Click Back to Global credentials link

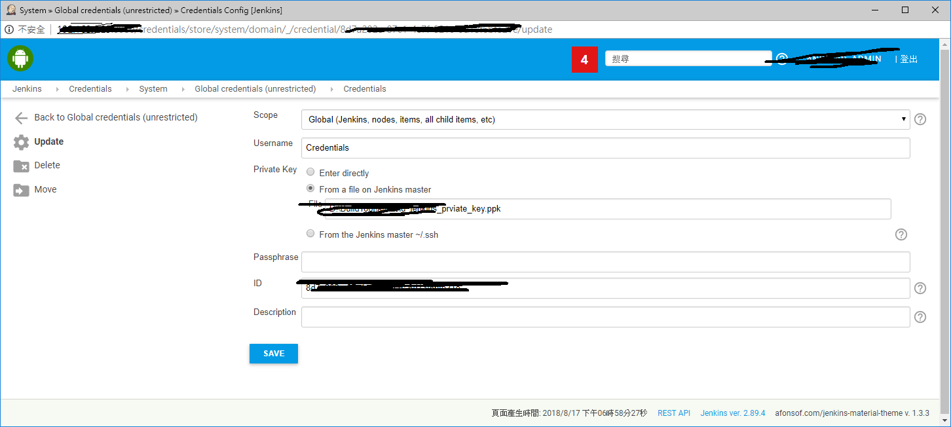coord(116,117)
